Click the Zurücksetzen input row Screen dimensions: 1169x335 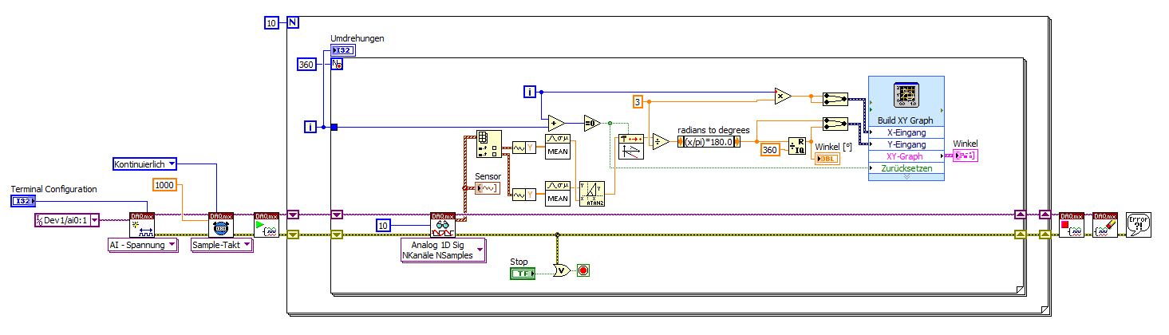pyautogui.click(x=906, y=168)
